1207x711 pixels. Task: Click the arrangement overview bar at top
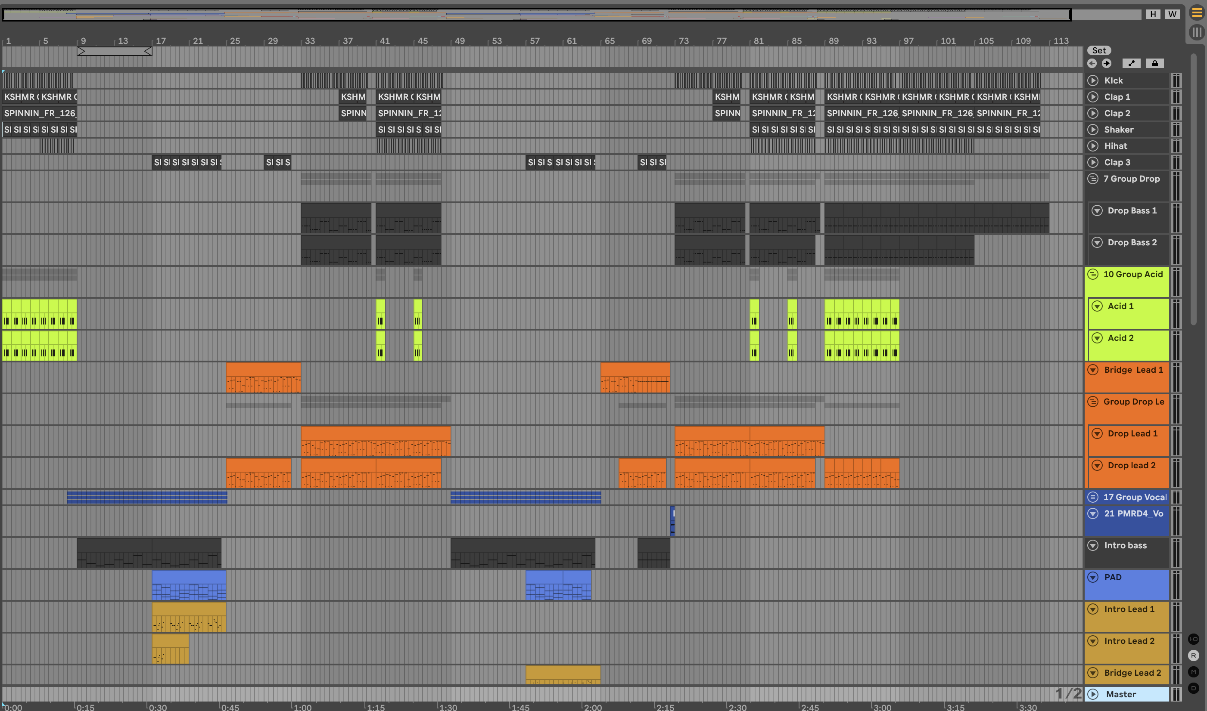tap(536, 14)
